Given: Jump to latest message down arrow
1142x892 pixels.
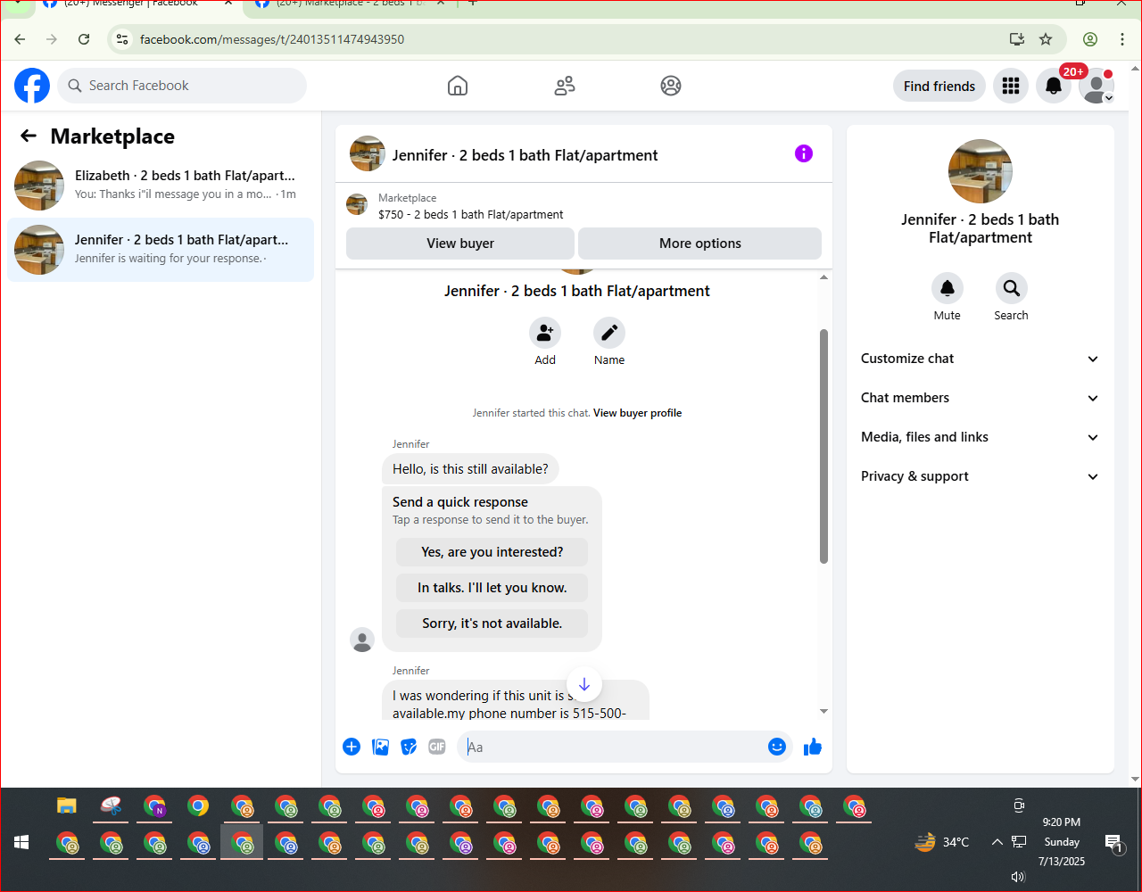Looking at the screenshot, I should (x=584, y=684).
